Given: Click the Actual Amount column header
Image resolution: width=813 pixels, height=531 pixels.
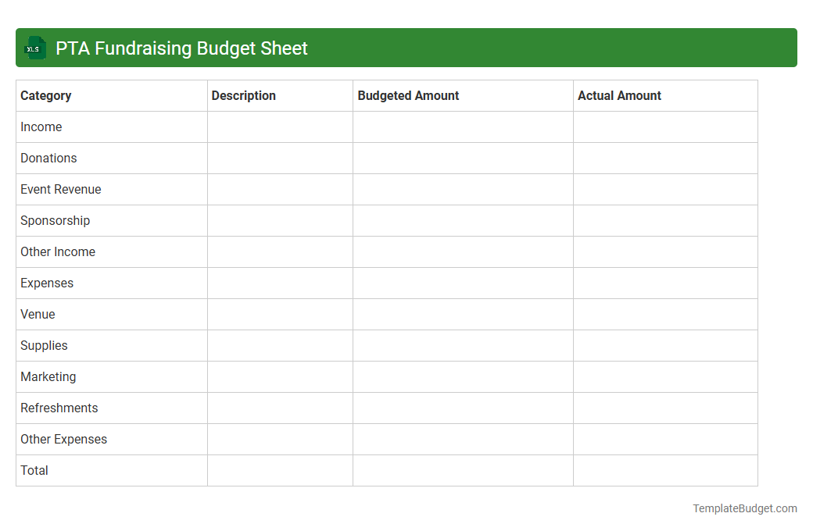Looking at the screenshot, I should (619, 95).
